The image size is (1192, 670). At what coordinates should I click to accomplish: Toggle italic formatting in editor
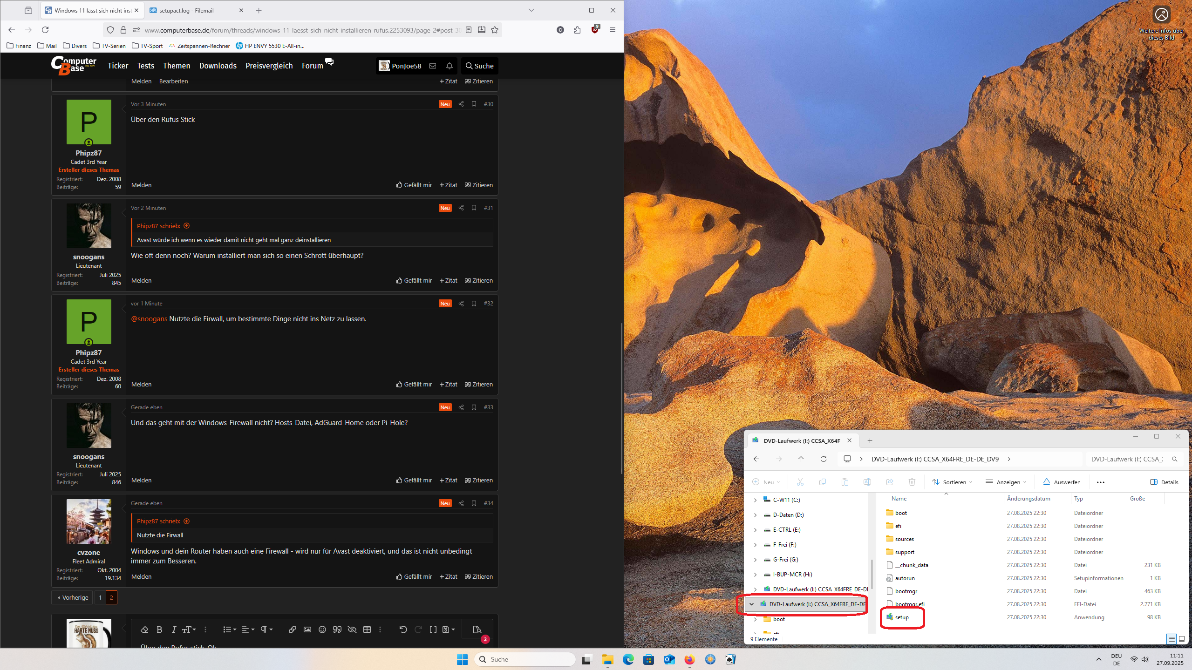[x=174, y=629]
